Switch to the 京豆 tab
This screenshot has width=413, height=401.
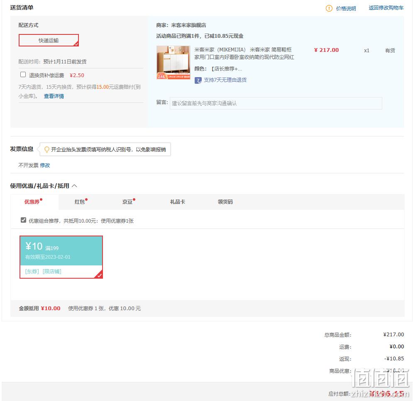coord(127,202)
